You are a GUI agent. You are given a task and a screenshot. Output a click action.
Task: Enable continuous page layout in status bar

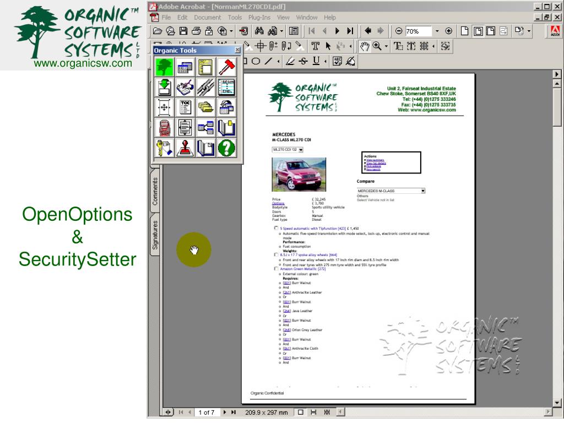313,412
